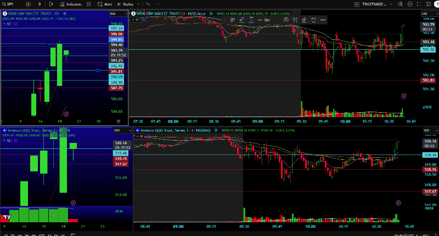Viewport: 439px width, 236px height.
Task: Open indicator templates grid icon
Action: [x=88, y=4]
